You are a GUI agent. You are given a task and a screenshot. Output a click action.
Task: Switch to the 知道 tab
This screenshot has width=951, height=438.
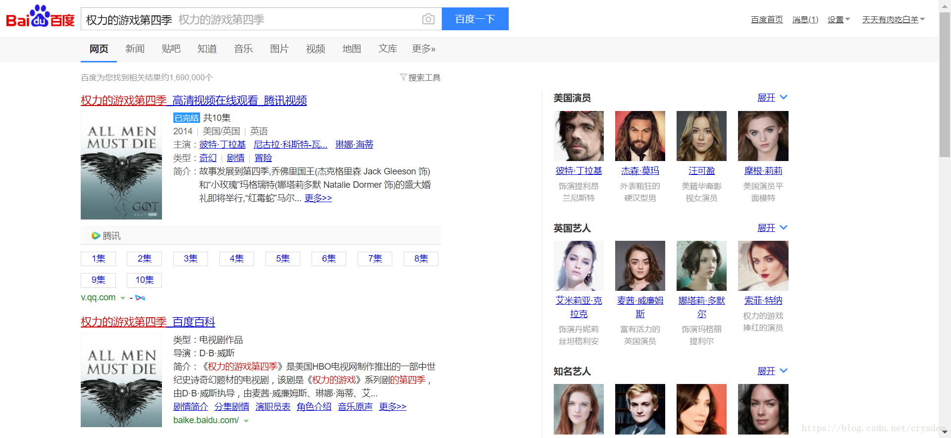tap(207, 49)
